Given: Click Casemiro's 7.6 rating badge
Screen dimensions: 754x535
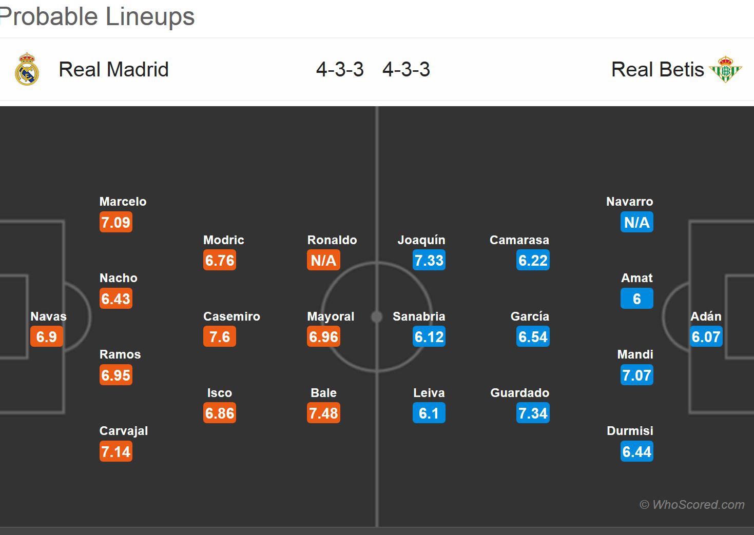Looking at the screenshot, I should point(220,337).
